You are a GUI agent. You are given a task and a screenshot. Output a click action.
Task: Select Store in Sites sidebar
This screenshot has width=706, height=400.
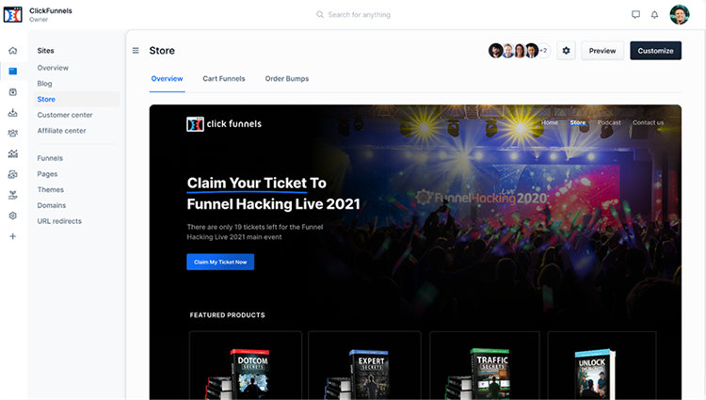pyautogui.click(x=76, y=99)
